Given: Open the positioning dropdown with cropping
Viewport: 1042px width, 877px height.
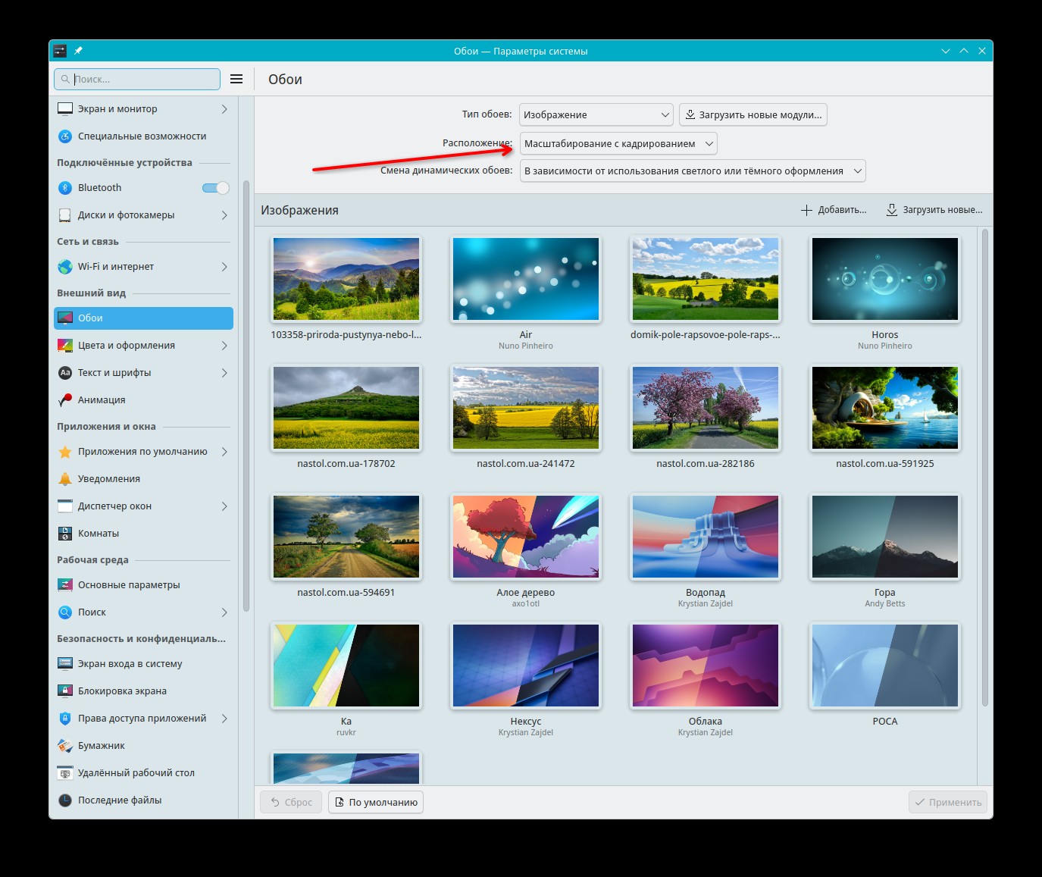Looking at the screenshot, I should coord(618,143).
